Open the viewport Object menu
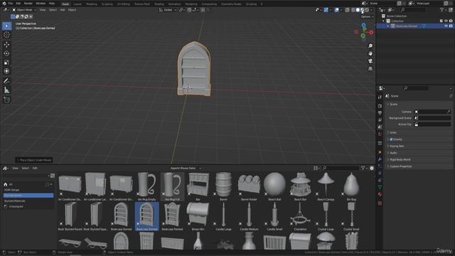This screenshot has height=256, width=455. [x=72, y=10]
